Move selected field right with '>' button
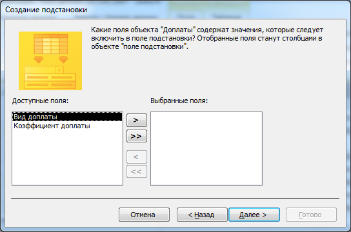Viewport: 351px width, 232px height. 137,121
